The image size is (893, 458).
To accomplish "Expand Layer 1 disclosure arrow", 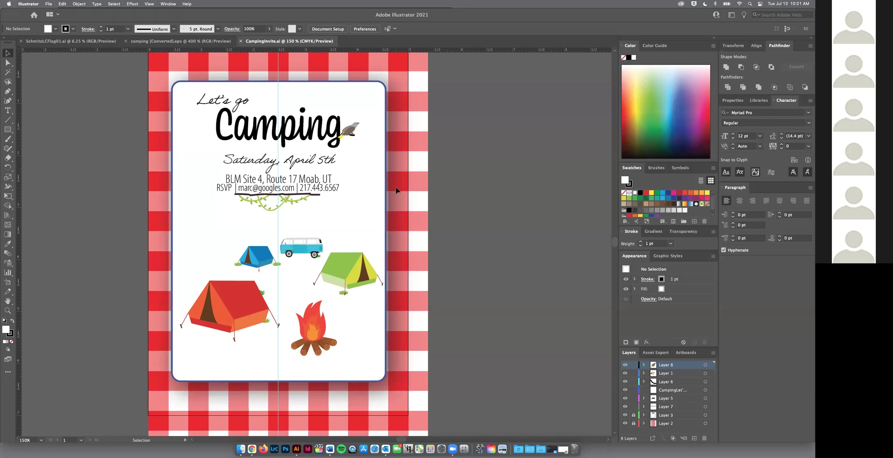I will coord(644,373).
